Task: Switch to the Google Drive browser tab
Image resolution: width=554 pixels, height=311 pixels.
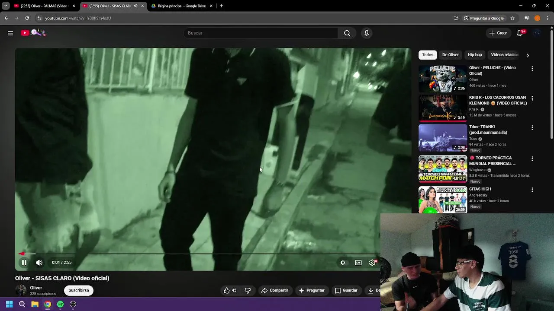Action: click(x=182, y=6)
